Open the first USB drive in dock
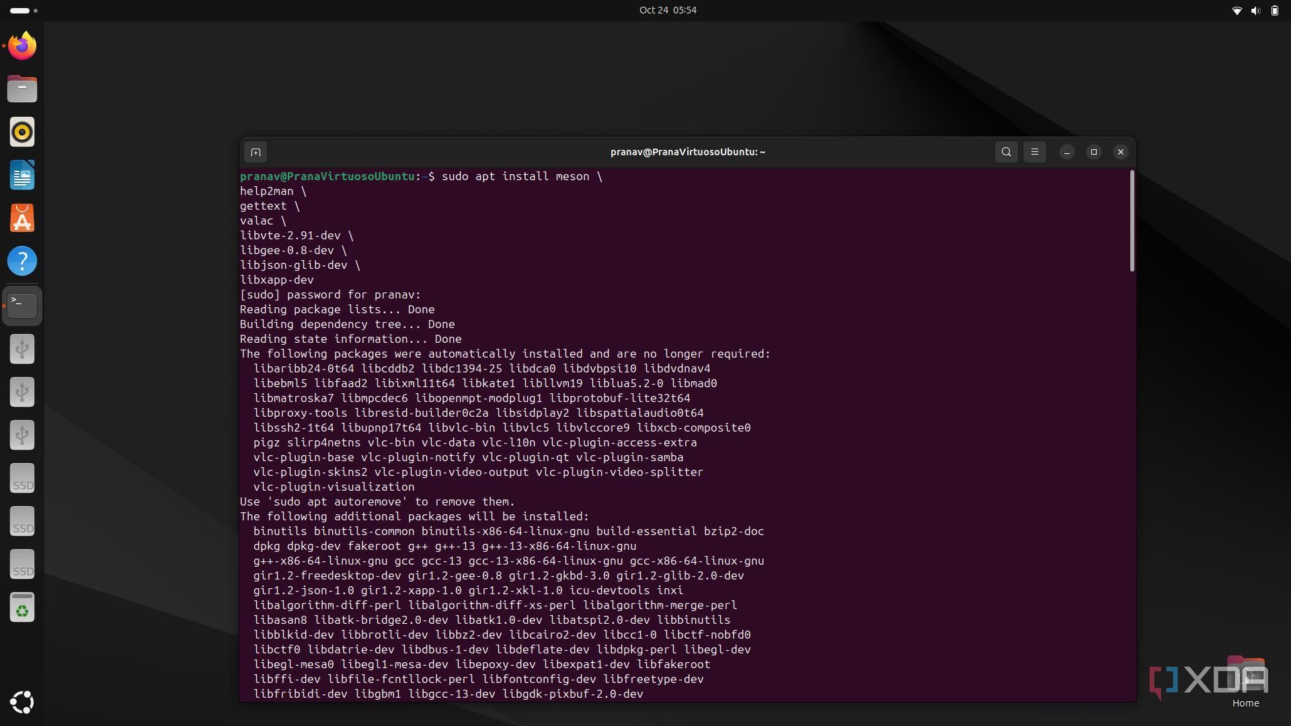 point(22,349)
